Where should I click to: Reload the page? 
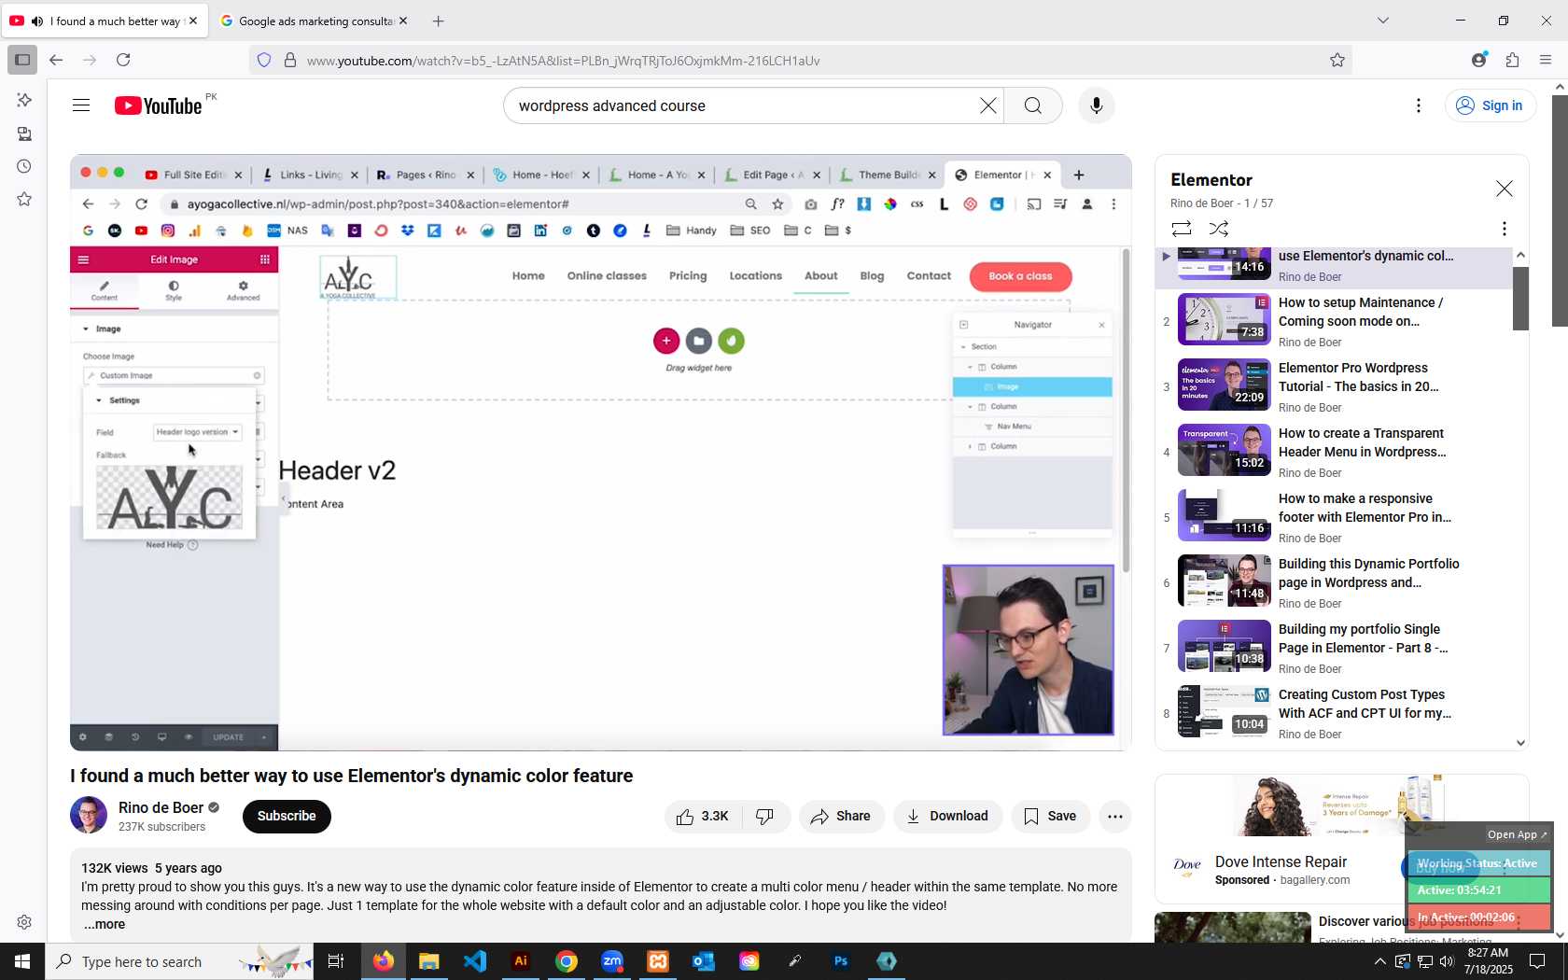pyautogui.click(x=123, y=60)
